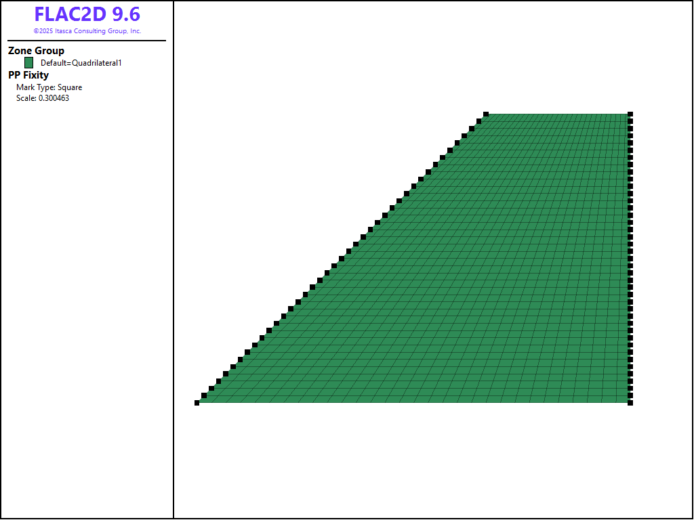The width and height of the screenshot is (694, 520).
Task: Click the fixity square at the slope crest
Action: pyautogui.click(x=486, y=114)
